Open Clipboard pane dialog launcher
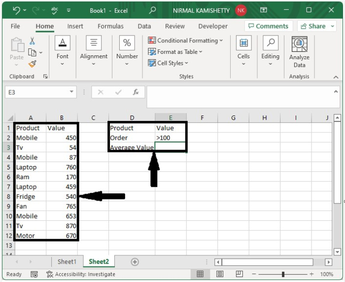This screenshot has width=345, height=282. click(45, 77)
